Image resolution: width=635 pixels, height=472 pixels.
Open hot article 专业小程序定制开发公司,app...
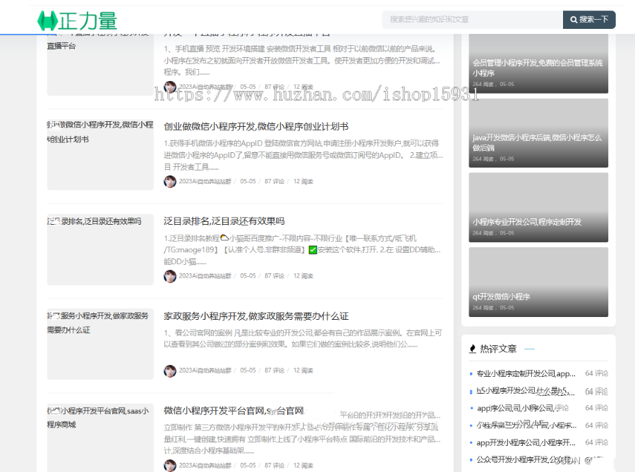[x=526, y=373]
